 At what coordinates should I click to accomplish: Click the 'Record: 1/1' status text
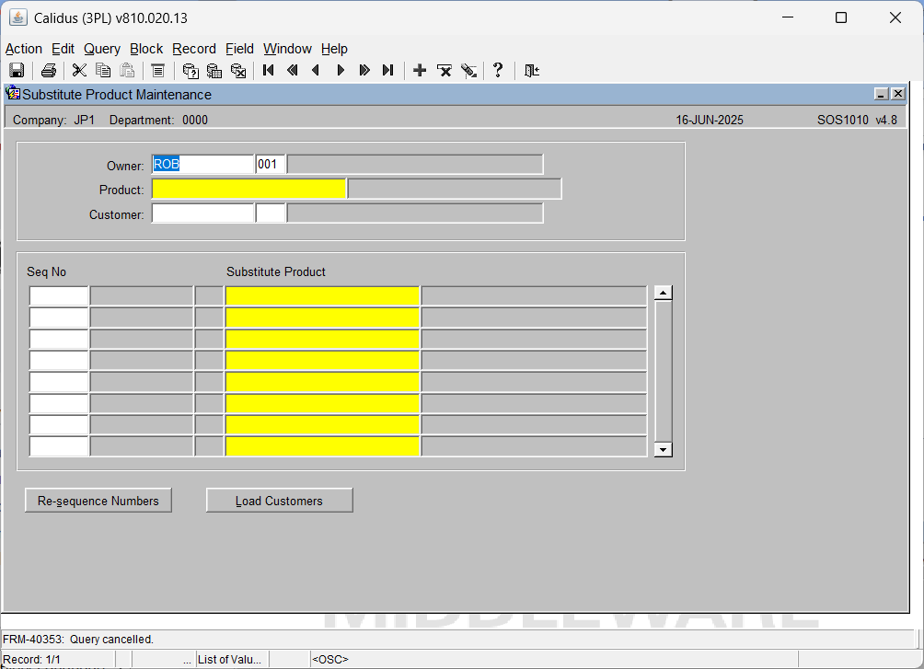tap(31, 660)
